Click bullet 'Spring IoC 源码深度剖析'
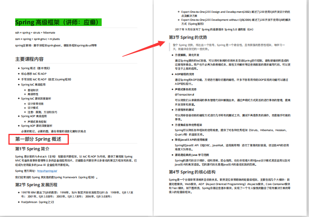This screenshot has width=309, height=217. click(36, 99)
